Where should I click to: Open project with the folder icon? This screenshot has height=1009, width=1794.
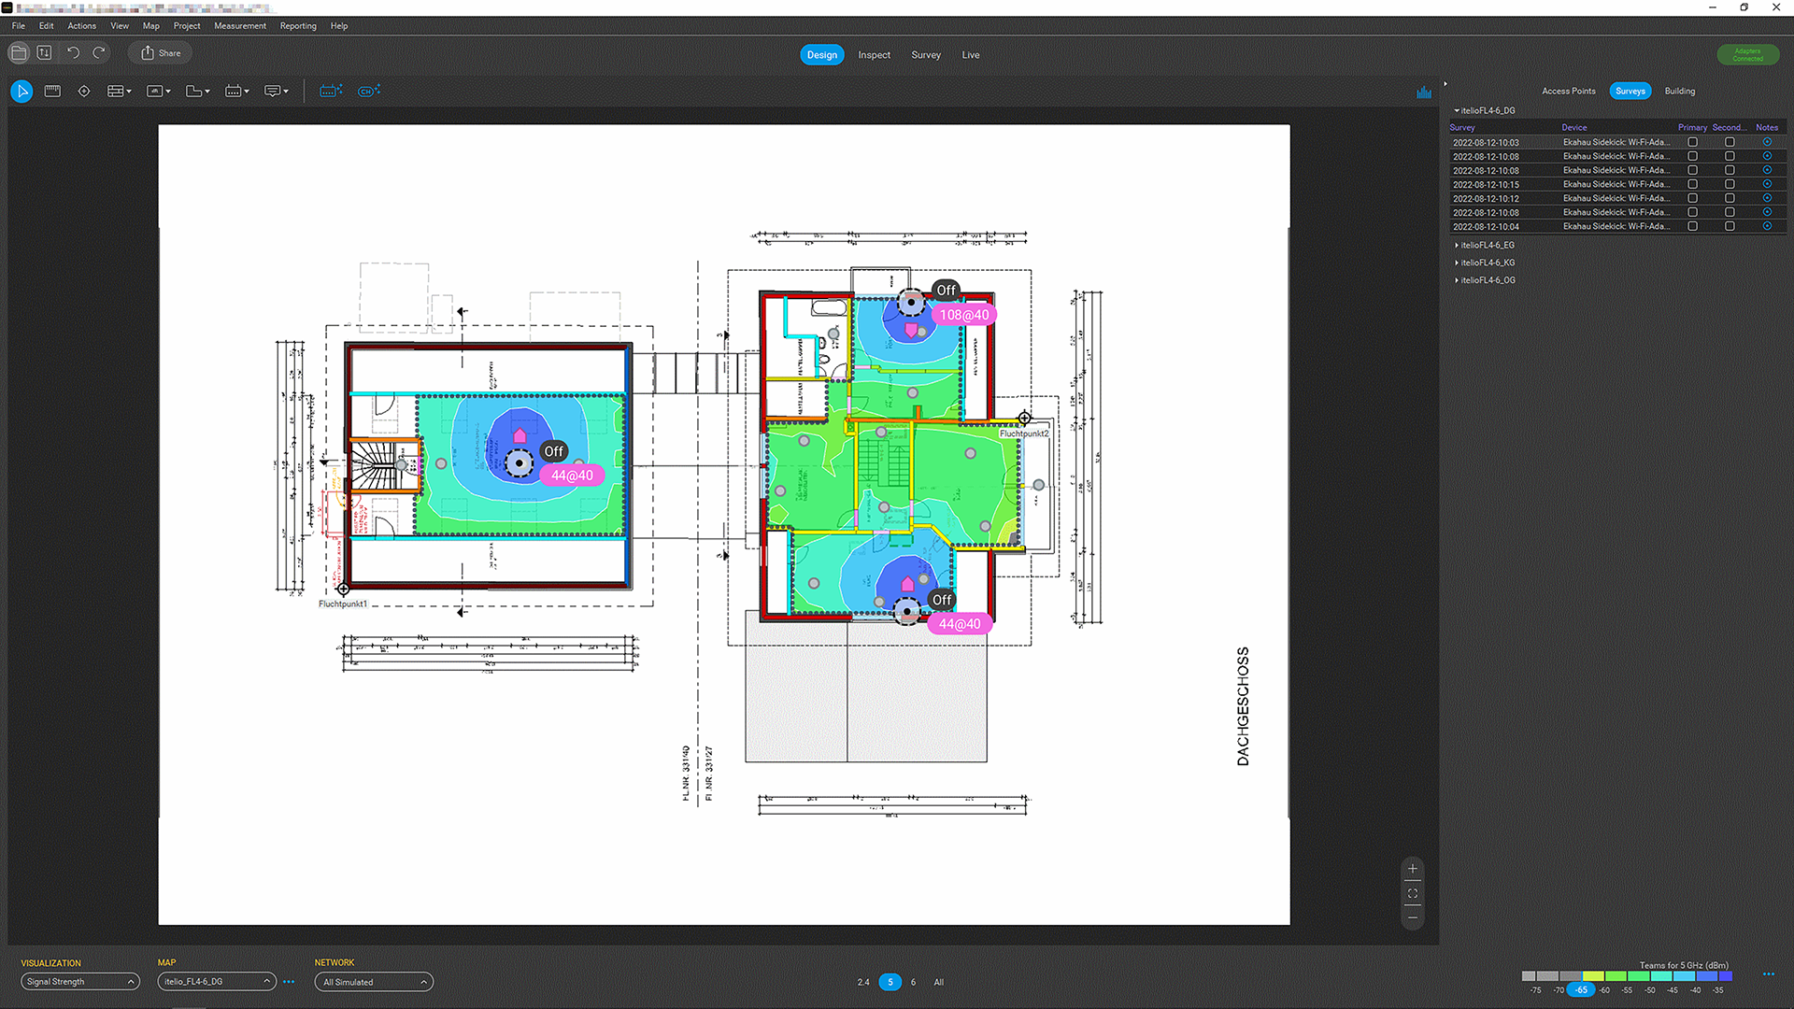coord(19,53)
